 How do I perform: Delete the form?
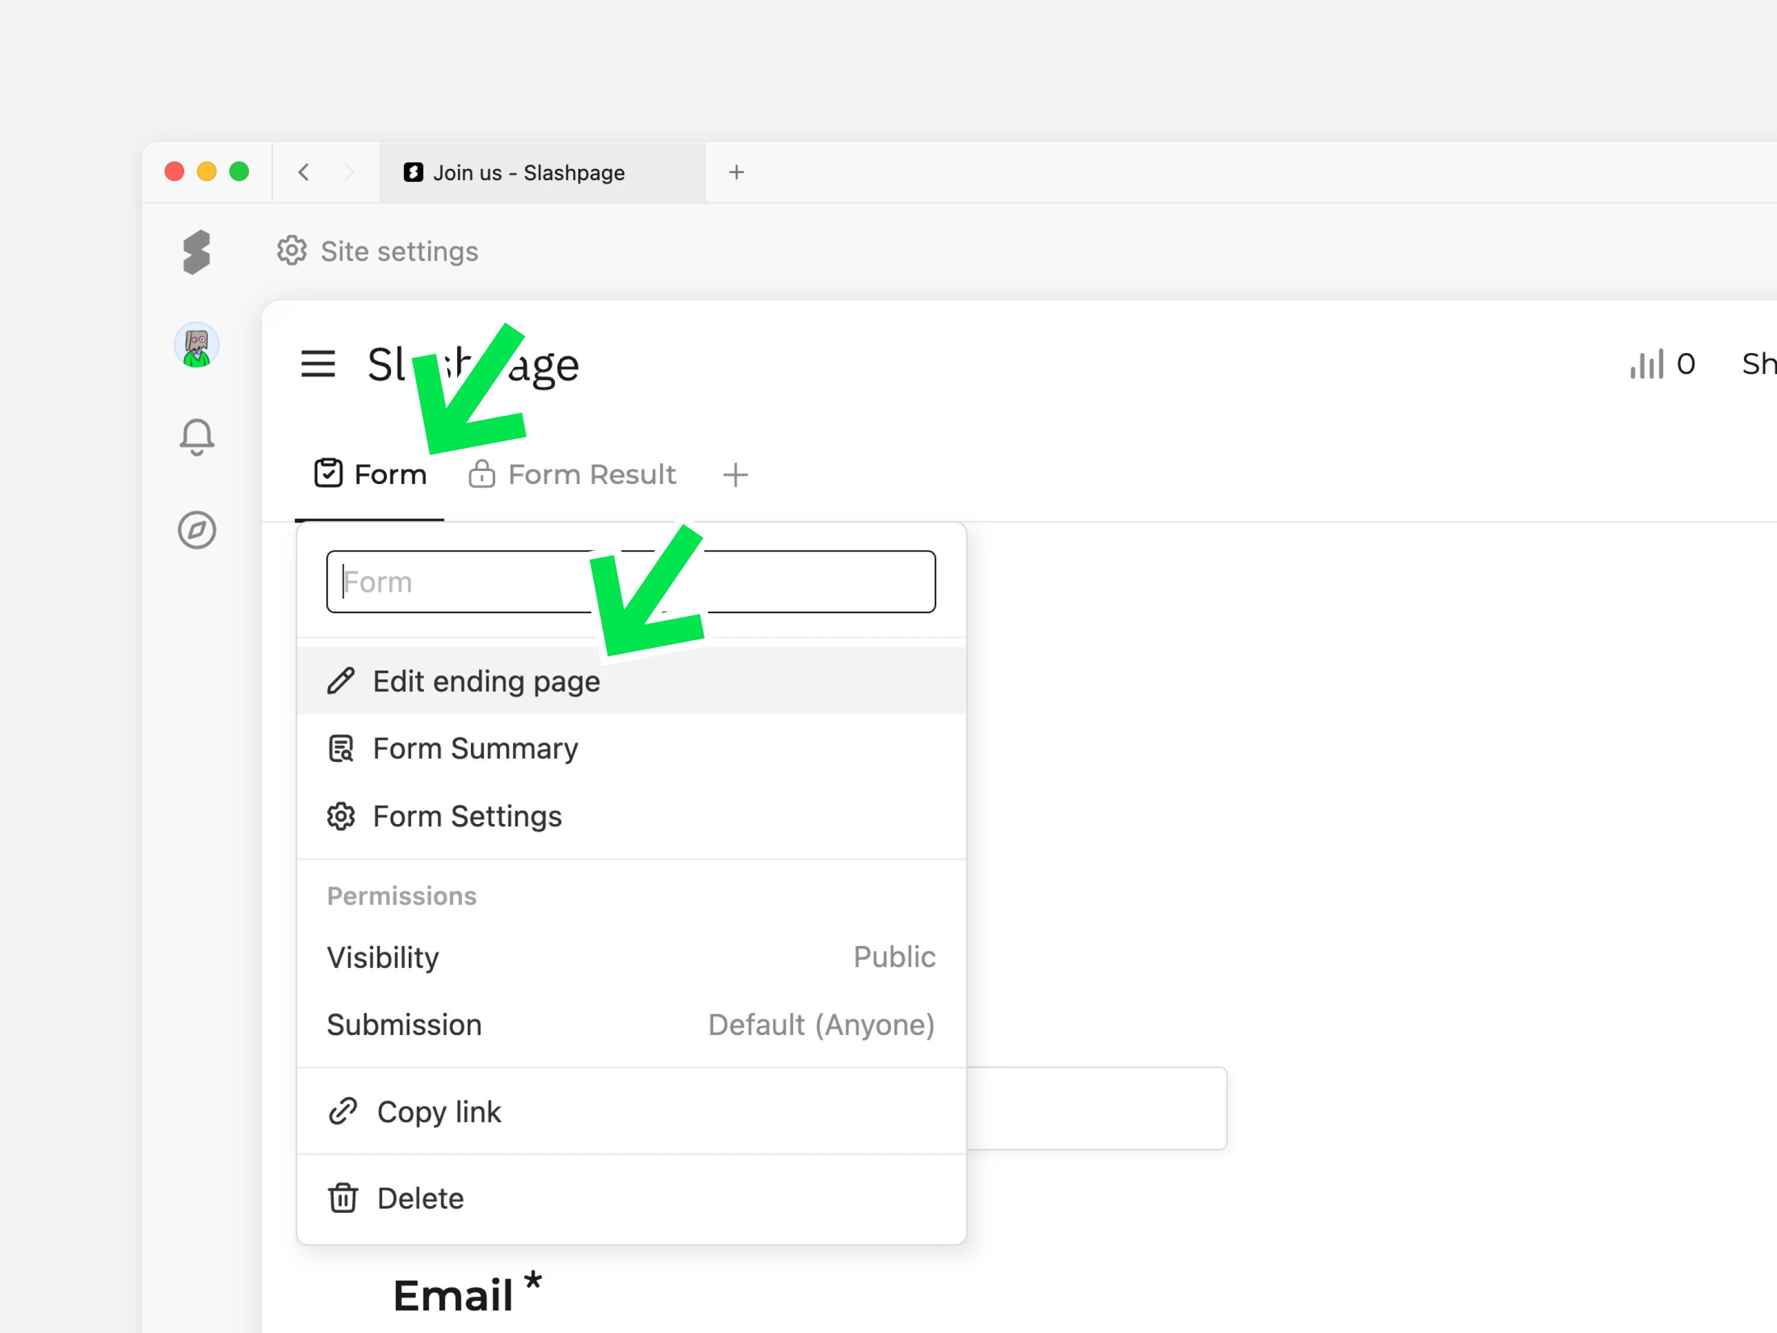tap(631, 1198)
